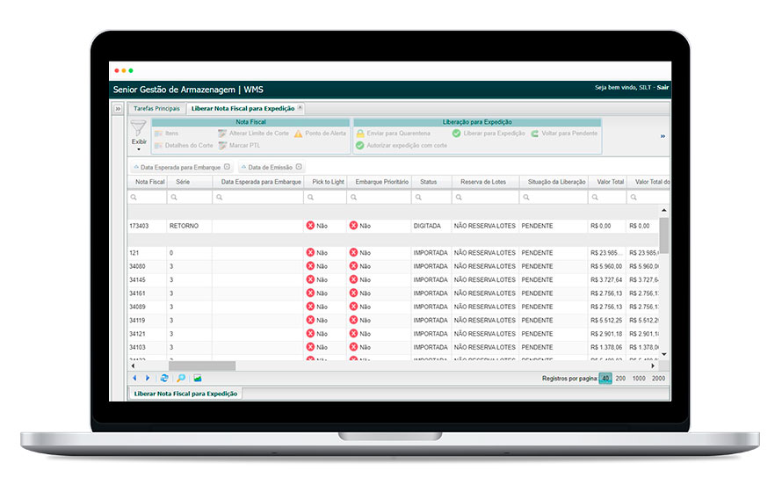Click the horizontal scrollbar right arrow
Viewport: 782px width, 499px height.
point(653,365)
